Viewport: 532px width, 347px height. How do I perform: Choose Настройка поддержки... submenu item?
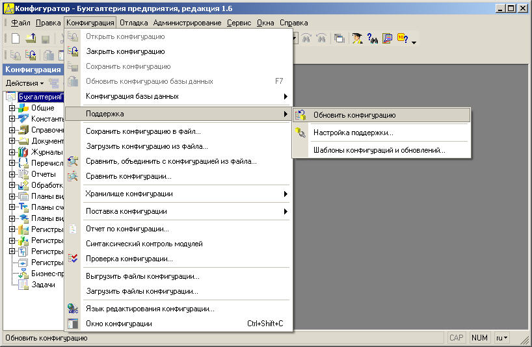[x=381, y=133]
